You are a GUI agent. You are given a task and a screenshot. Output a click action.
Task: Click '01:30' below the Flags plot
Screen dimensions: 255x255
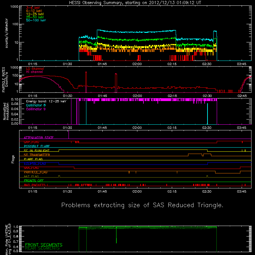click(x=68, y=192)
